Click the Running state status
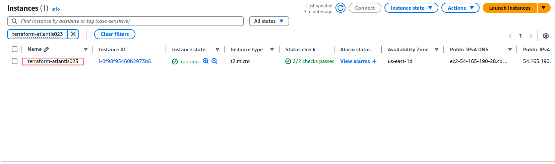 tap(185, 62)
